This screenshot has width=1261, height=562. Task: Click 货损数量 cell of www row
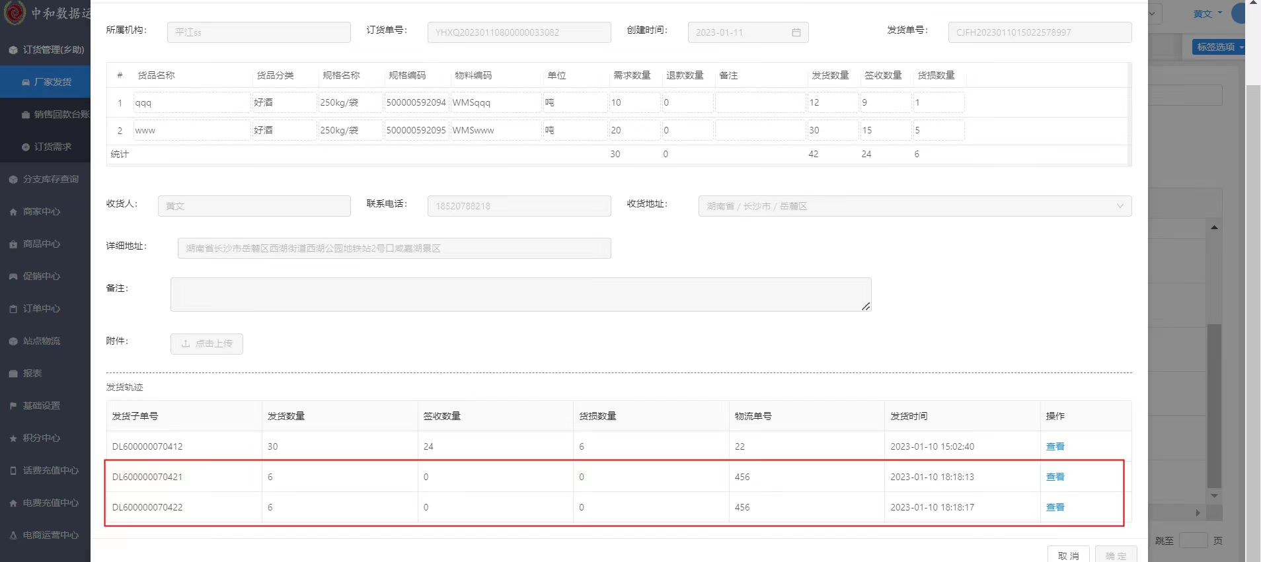click(x=938, y=130)
